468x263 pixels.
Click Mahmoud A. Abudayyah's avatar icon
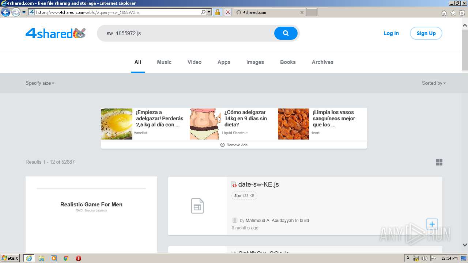(x=235, y=220)
